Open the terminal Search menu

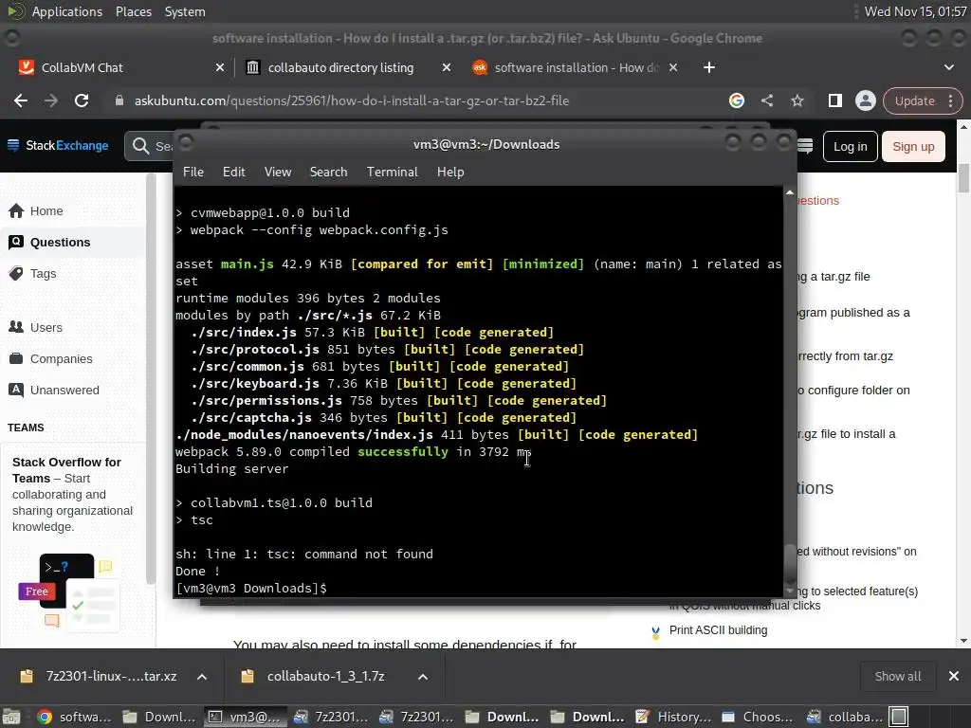(x=328, y=173)
